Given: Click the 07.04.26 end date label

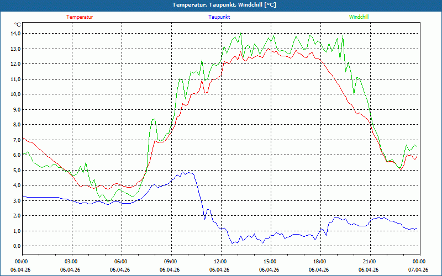Looking at the screenshot, I should 418,270.
